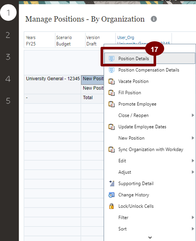Open Change History clock icon

point(112,195)
